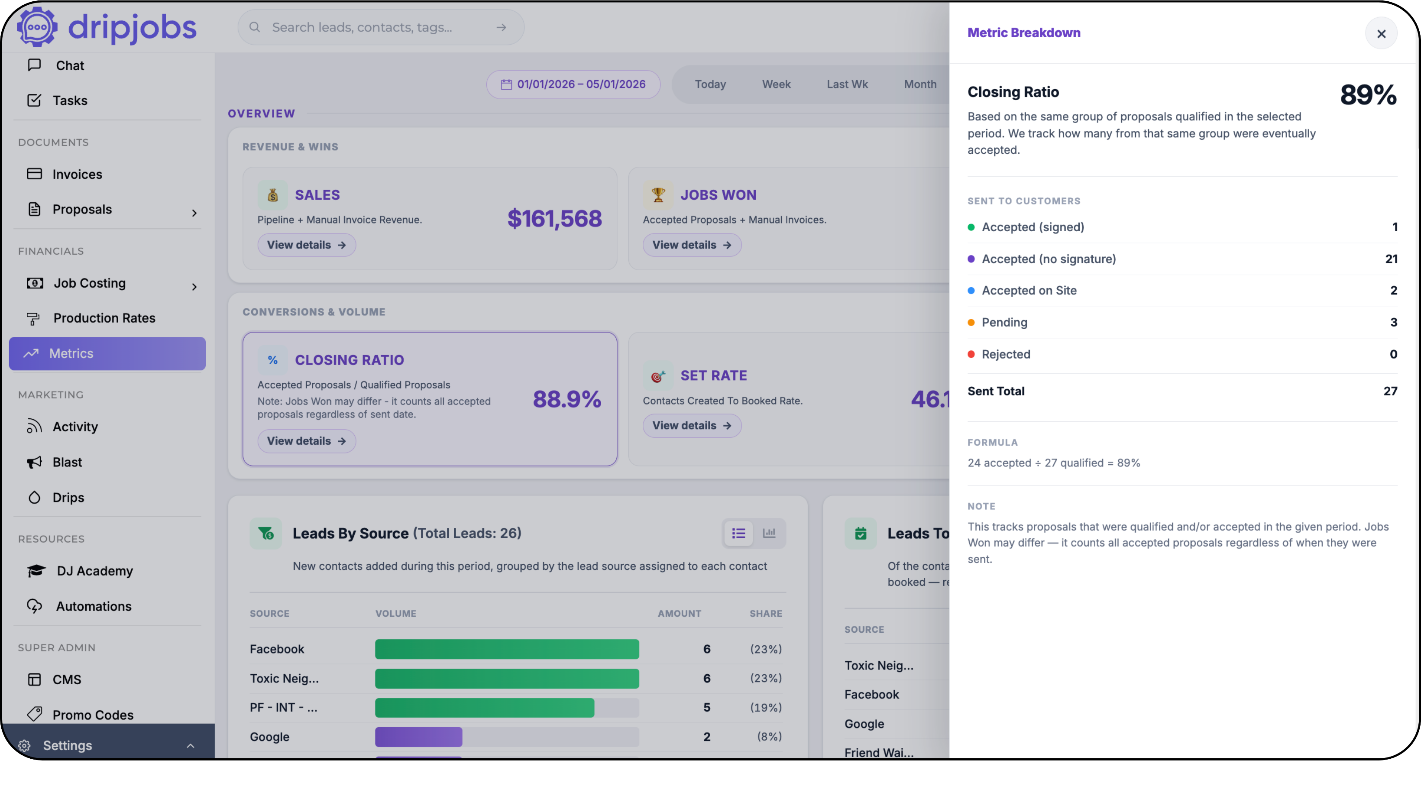Close the Metric Breakdown panel

[1381, 34]
